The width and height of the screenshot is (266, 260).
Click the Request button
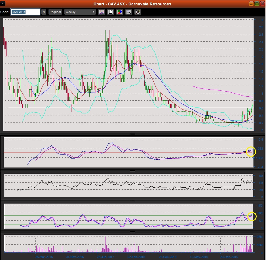[55, 12]
